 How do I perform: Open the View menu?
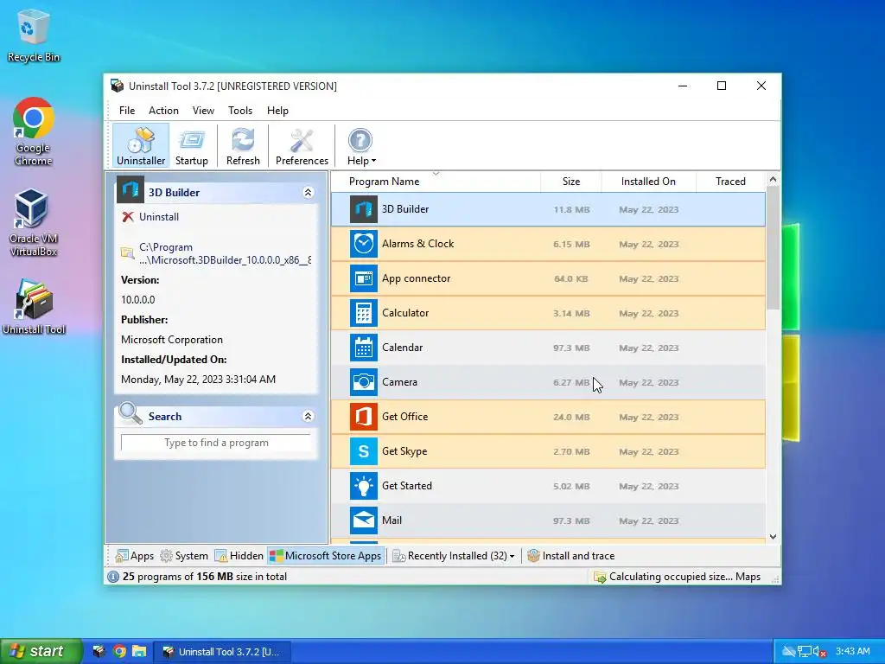(203, 111)
